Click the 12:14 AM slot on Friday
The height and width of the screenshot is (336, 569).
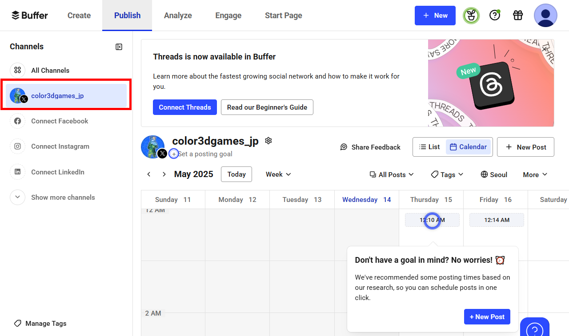(x=497, y=220)
